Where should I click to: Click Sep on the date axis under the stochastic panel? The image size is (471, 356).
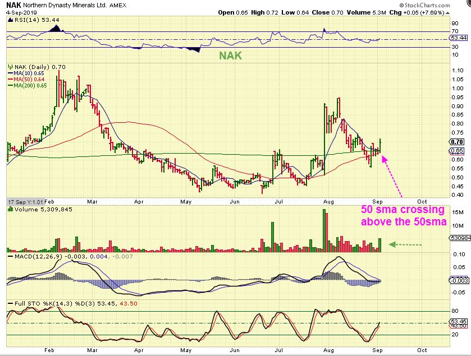point(377,350)
